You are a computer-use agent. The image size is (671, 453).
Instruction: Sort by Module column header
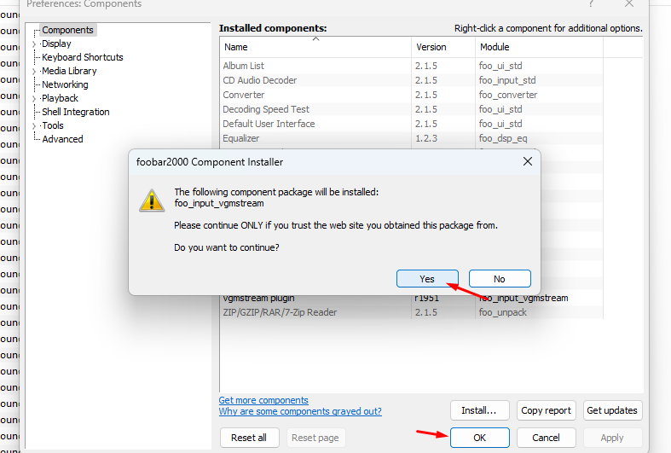click(x=539, y=47)
